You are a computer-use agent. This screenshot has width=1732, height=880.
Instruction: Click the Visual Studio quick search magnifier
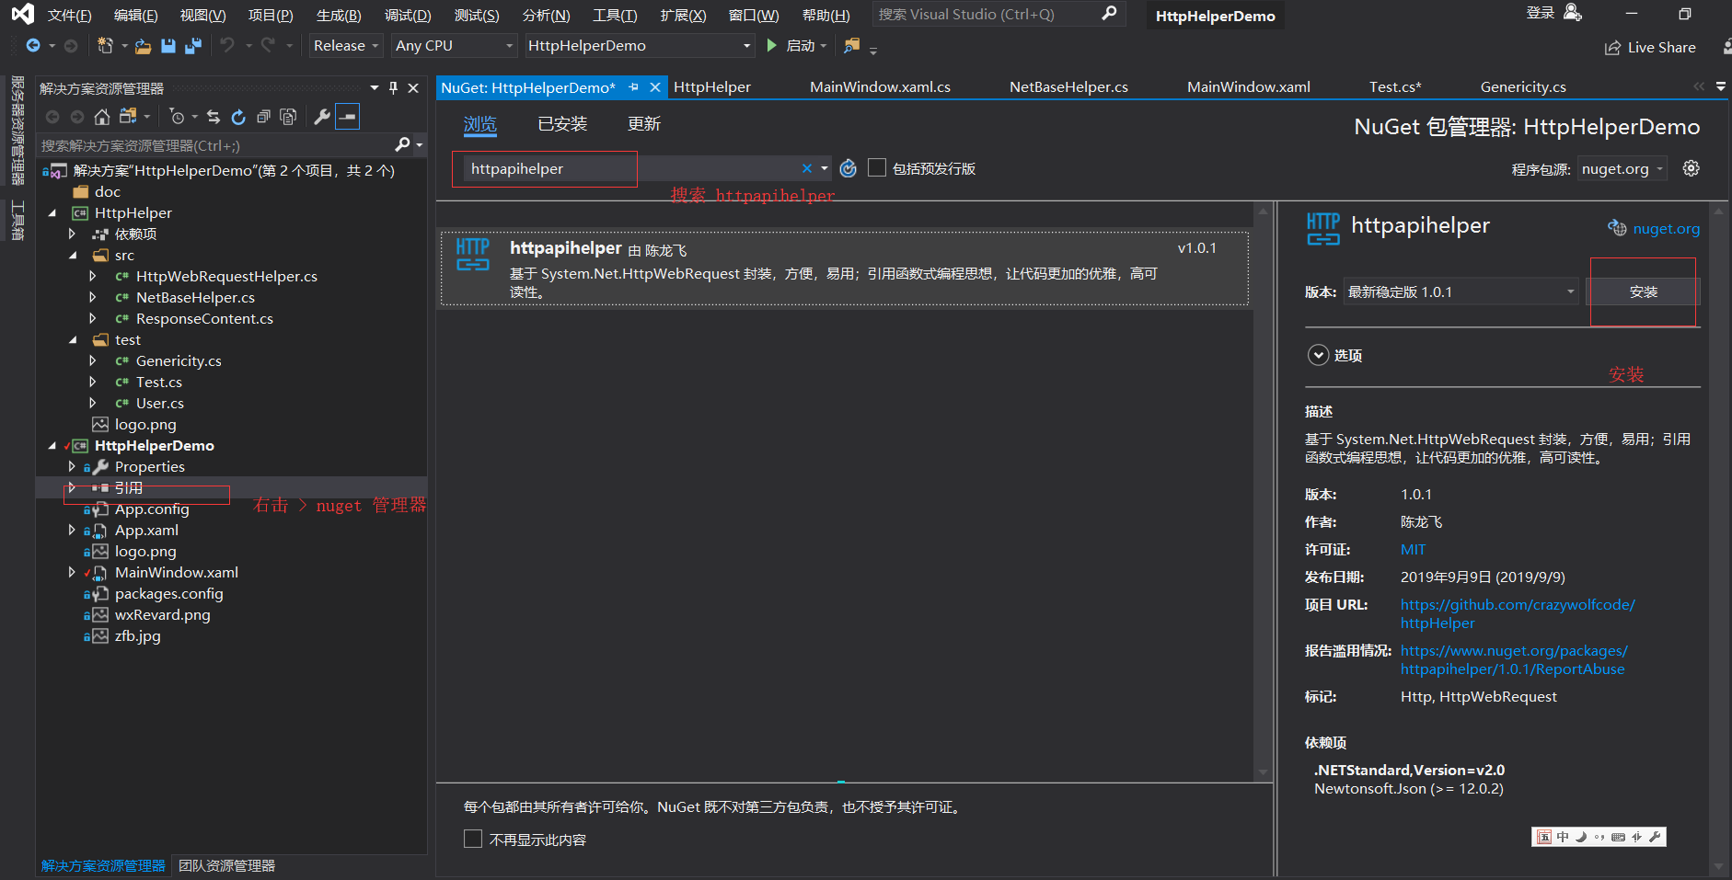tap(1109, 13)
